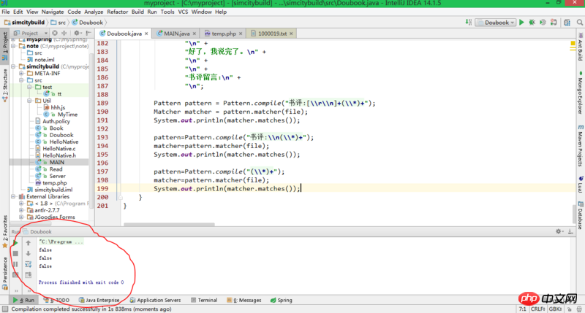Click scroll from source icon in Project panel

[55, 33]
